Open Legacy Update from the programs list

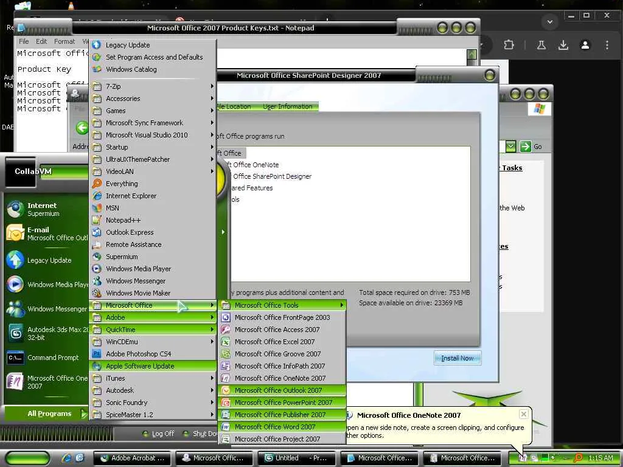coord(153,45)
